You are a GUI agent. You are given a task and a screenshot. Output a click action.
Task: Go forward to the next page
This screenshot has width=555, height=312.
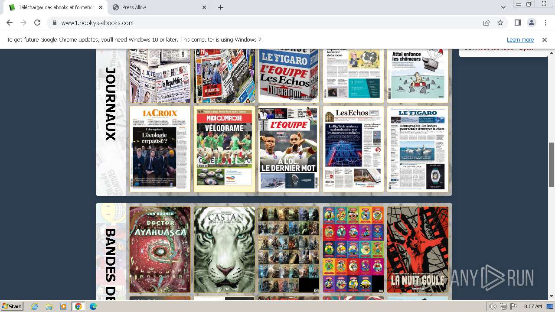[x=23, y=23]
